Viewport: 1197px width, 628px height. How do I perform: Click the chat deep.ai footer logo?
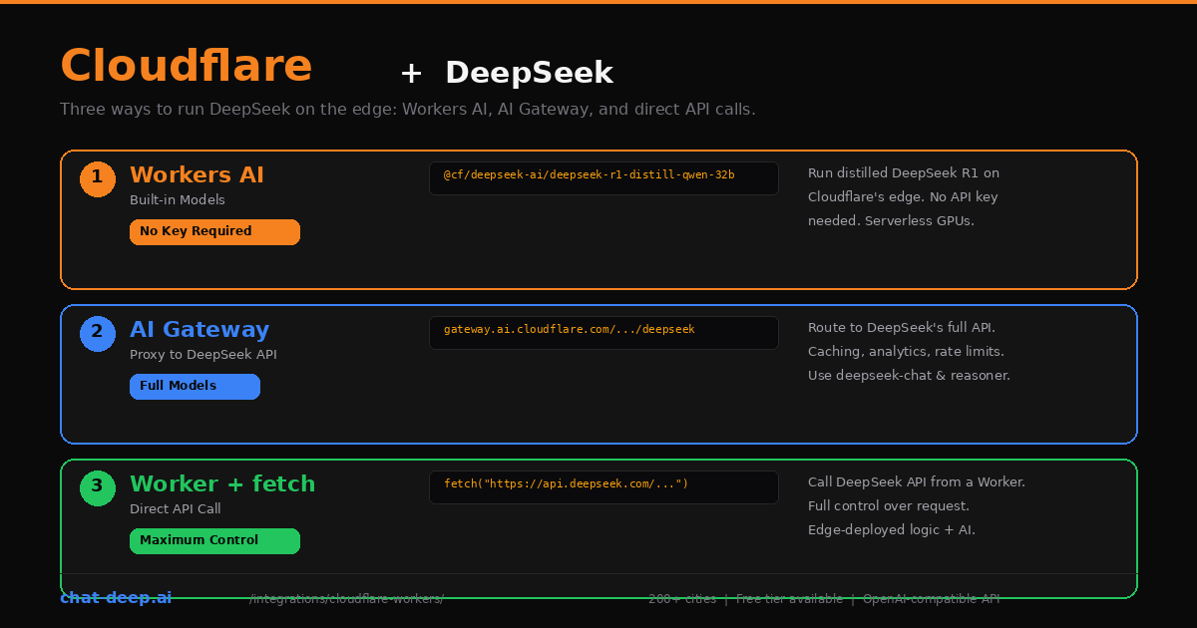(x=116, y=597)
